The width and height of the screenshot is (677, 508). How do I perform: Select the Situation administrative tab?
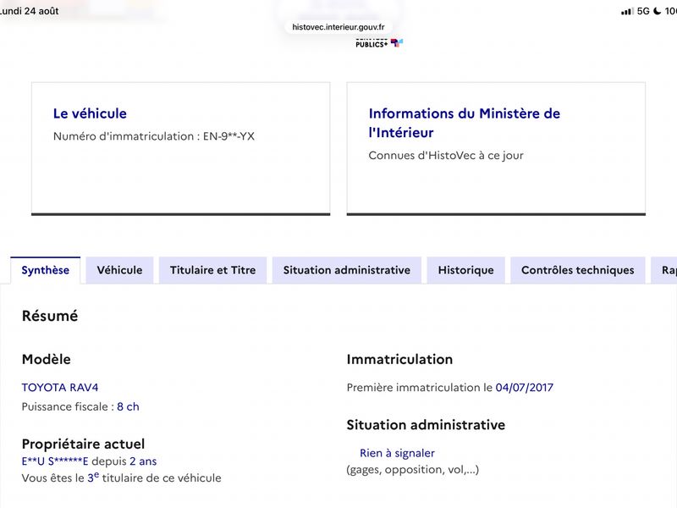pos(347,270)
